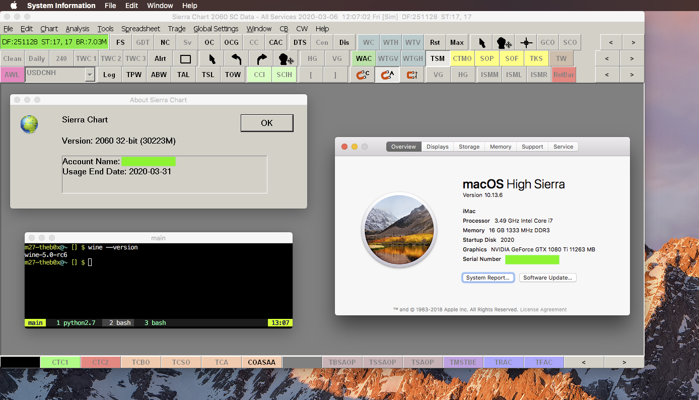Click the redo curved-arrow icon
The height and width of the screenshot is (400, 699).
(261, 59)
